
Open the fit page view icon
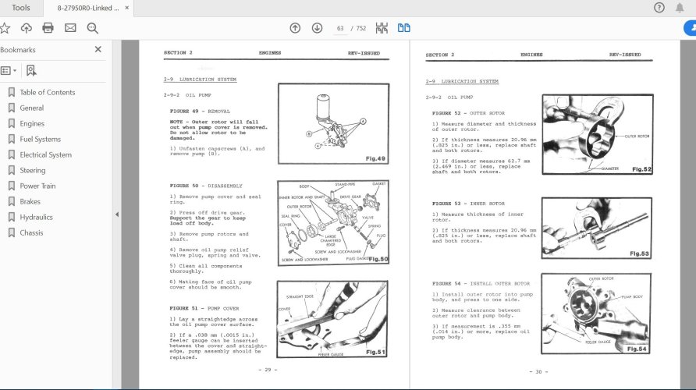coord(382,28)
